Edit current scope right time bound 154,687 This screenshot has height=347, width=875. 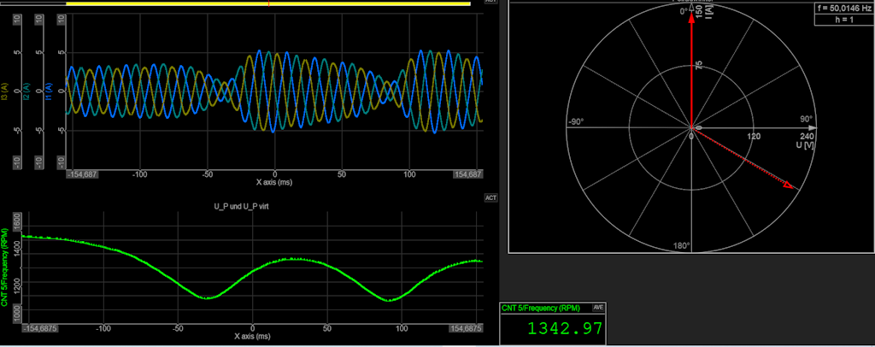(467, 174)
